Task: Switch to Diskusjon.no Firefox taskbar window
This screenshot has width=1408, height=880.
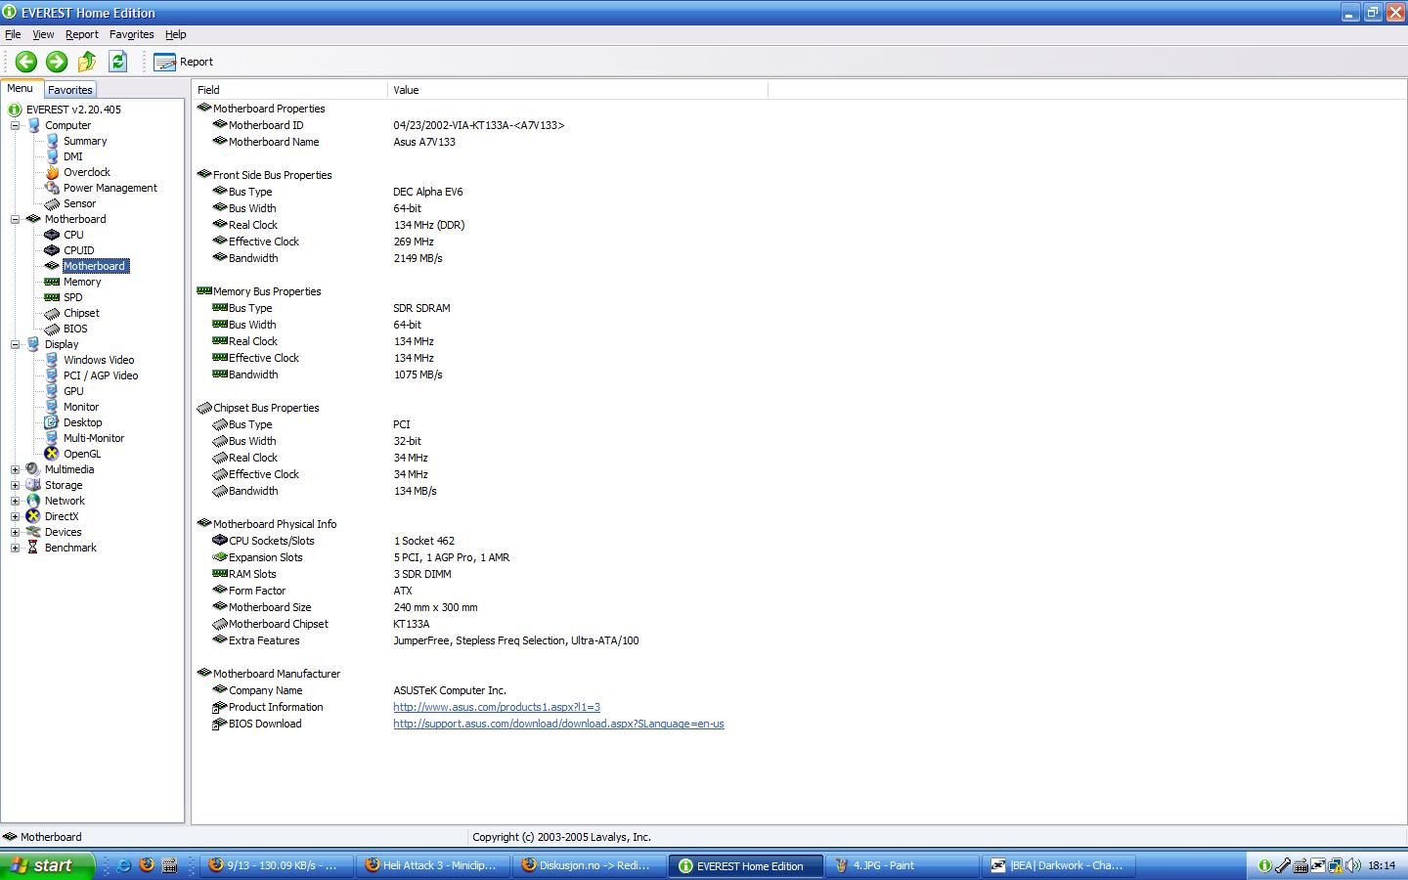Action: click(x=589, y=865)
